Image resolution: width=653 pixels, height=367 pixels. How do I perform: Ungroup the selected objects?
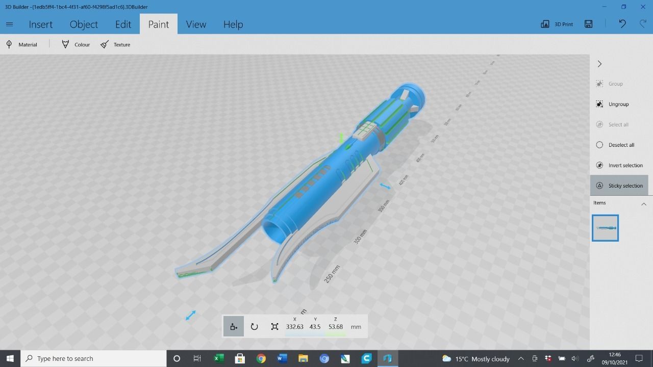612,104
